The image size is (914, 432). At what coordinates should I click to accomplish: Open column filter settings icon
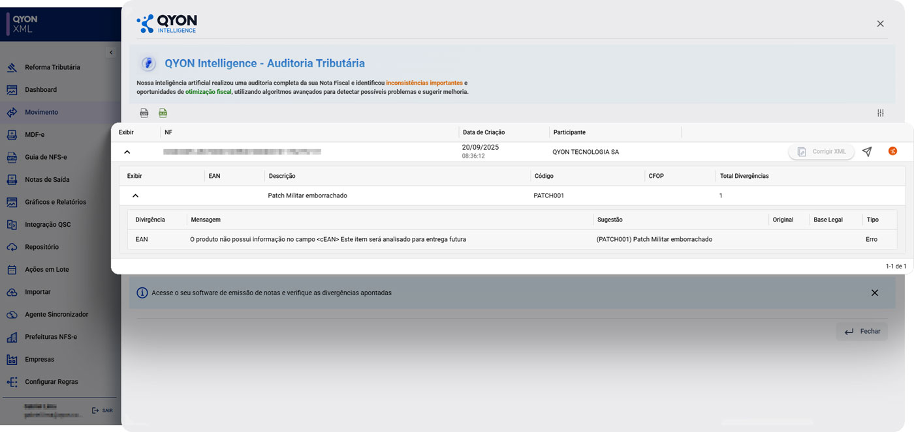[880, 113]
